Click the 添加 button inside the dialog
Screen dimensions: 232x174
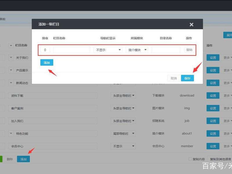tap(47, 62)
